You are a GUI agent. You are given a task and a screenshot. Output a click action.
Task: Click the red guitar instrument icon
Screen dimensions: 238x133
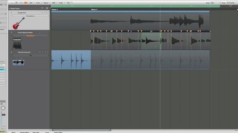(19, 23)
